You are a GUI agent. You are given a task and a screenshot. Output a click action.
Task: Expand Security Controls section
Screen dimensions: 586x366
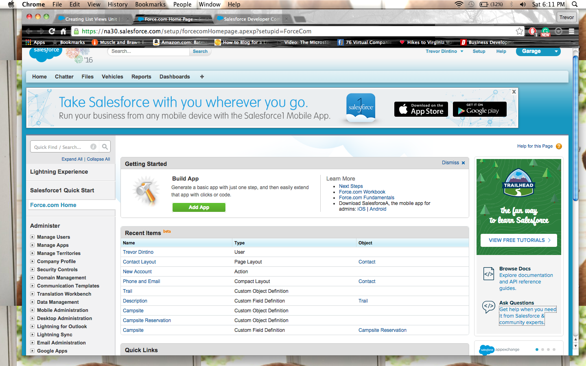(33, 270)
